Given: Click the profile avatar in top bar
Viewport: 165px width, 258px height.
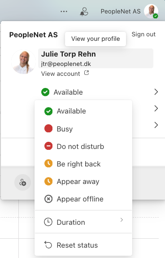Looking at the screenshot, I should click(x=151, y=11).
